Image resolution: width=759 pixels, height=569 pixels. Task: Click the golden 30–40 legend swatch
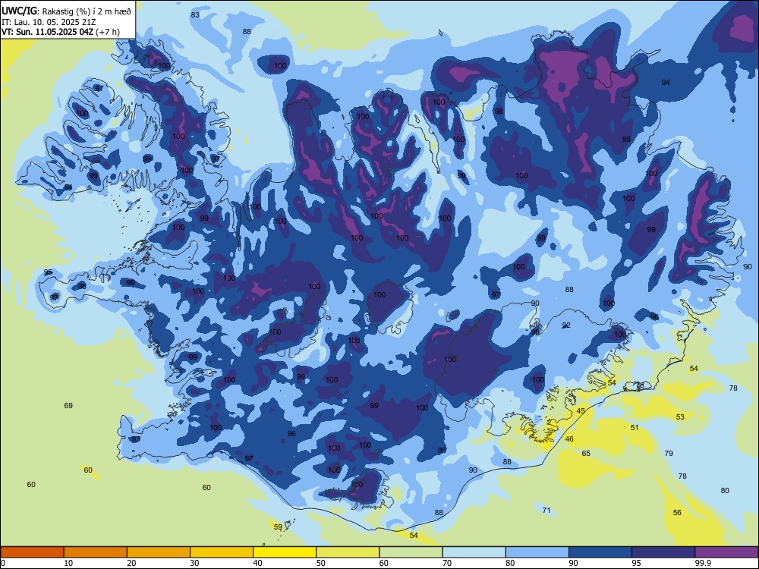point(222,552)
